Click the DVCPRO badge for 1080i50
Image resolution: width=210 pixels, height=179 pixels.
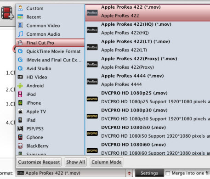point(92,134)
